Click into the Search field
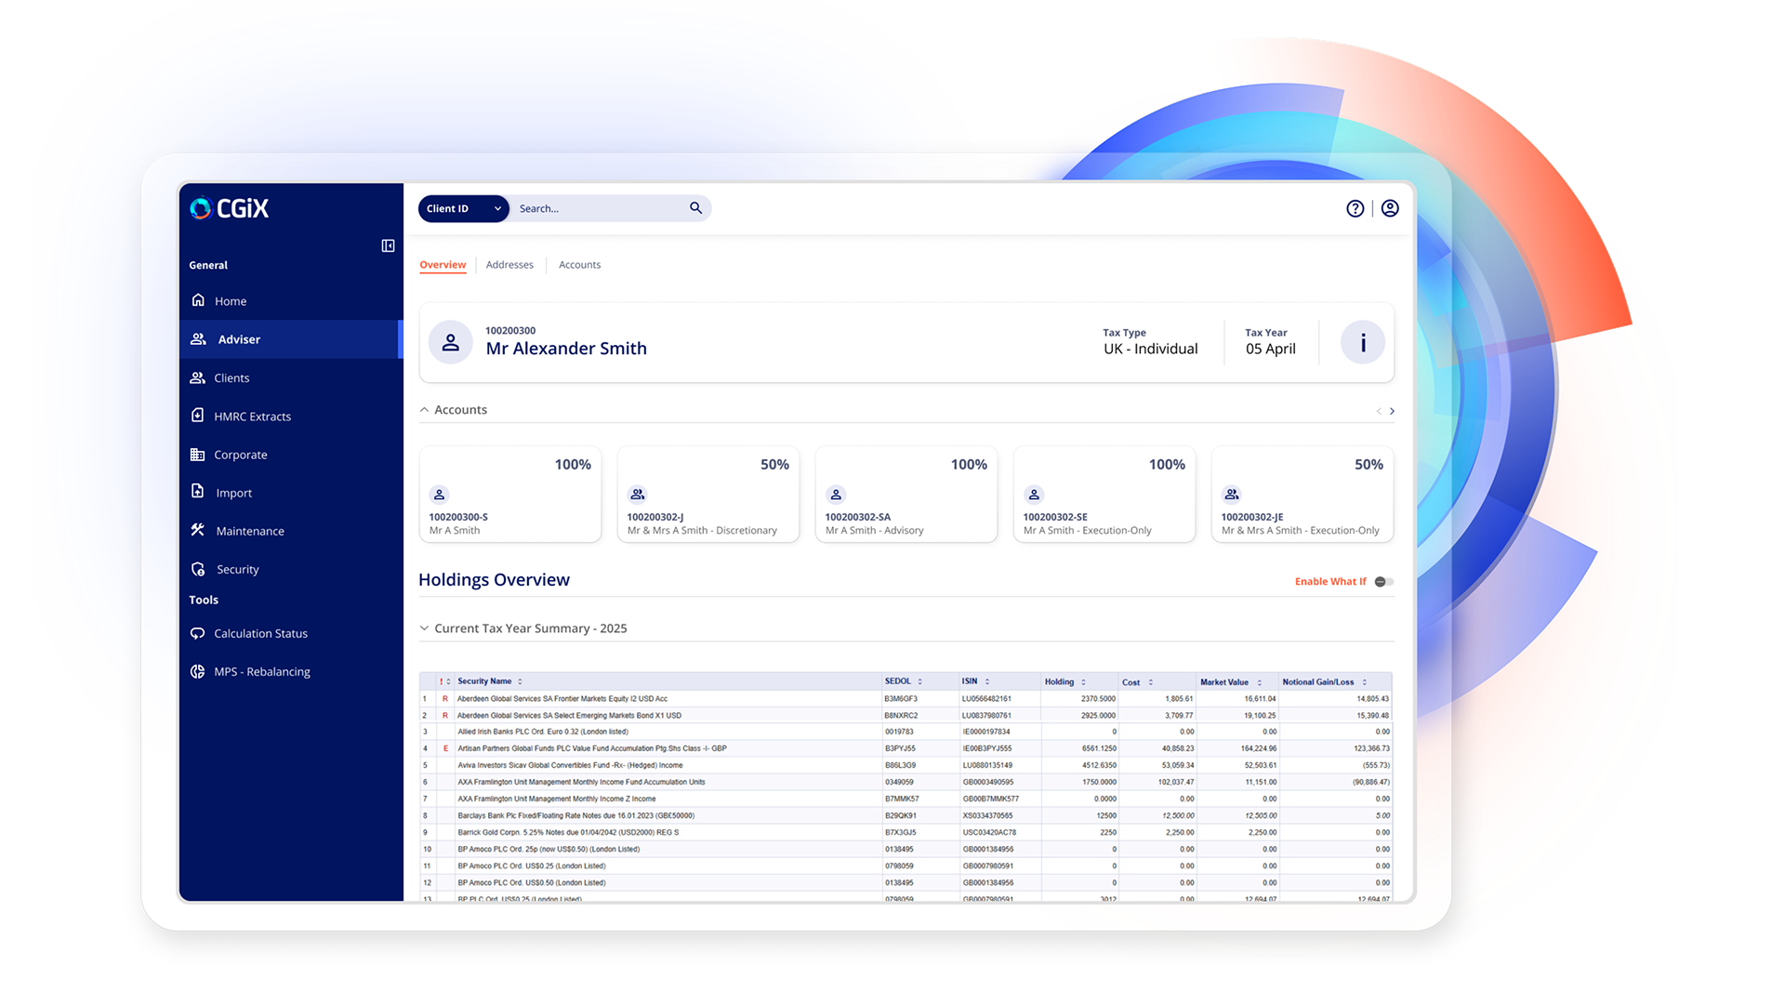Image resolution: width=1785 pixels, height=1004 pixels. (600, 208)
